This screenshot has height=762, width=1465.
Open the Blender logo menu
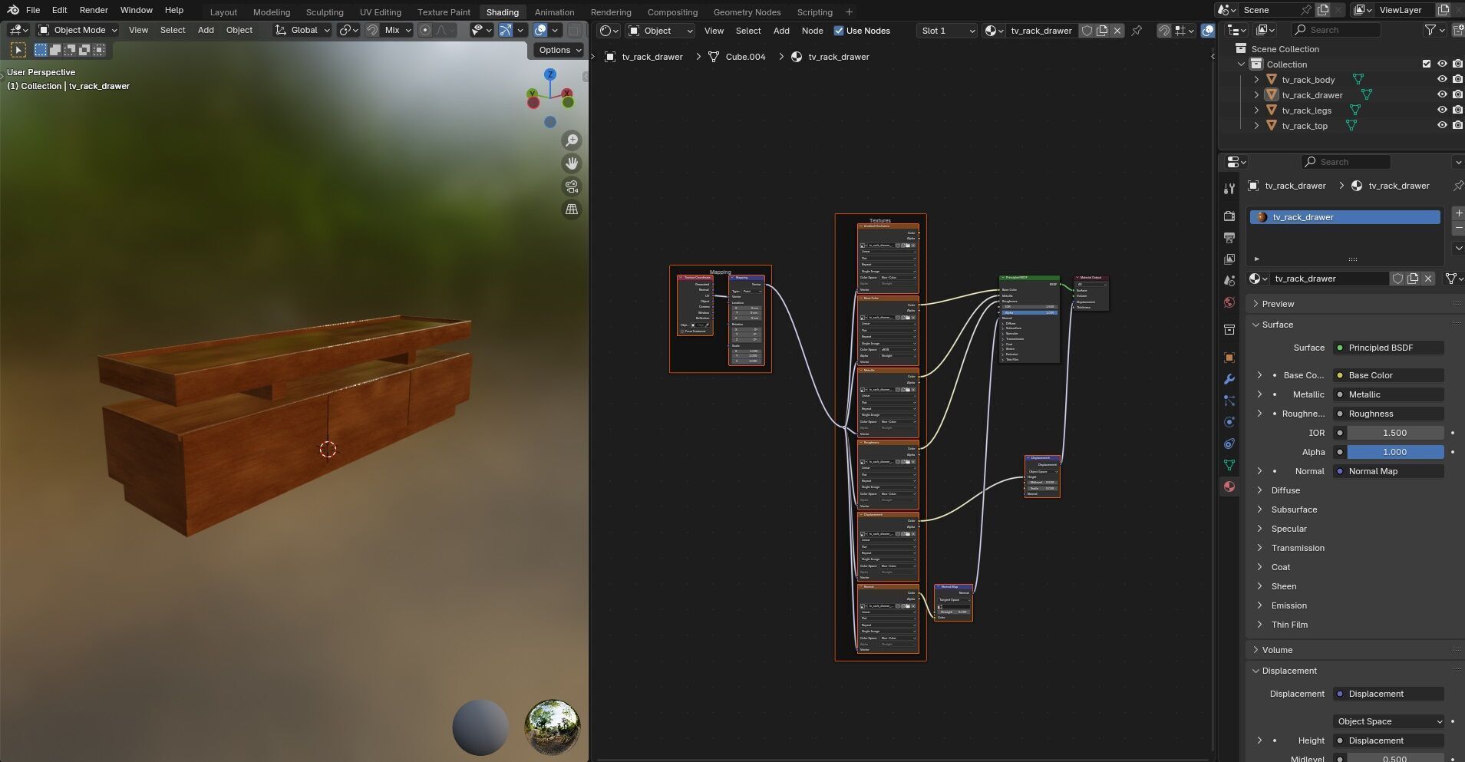(12, 10)
